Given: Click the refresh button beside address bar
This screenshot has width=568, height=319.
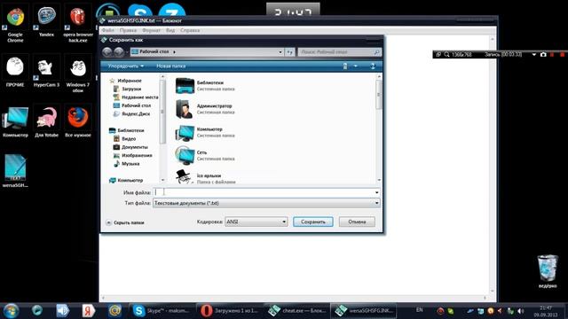Looking at the screenshot, I should point(290,52).
